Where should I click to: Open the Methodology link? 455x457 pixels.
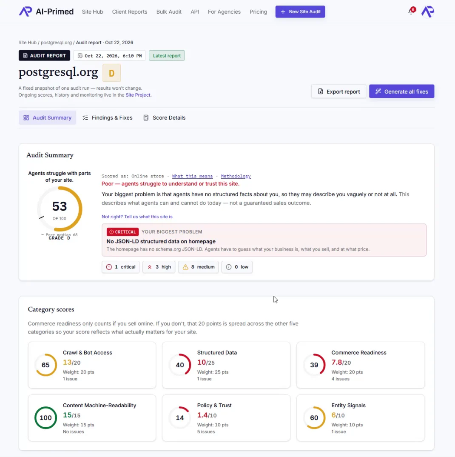(x=236, y=176)
